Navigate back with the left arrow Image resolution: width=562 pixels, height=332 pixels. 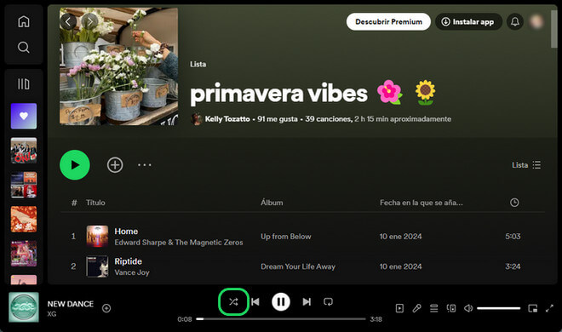tap(68, 22)
